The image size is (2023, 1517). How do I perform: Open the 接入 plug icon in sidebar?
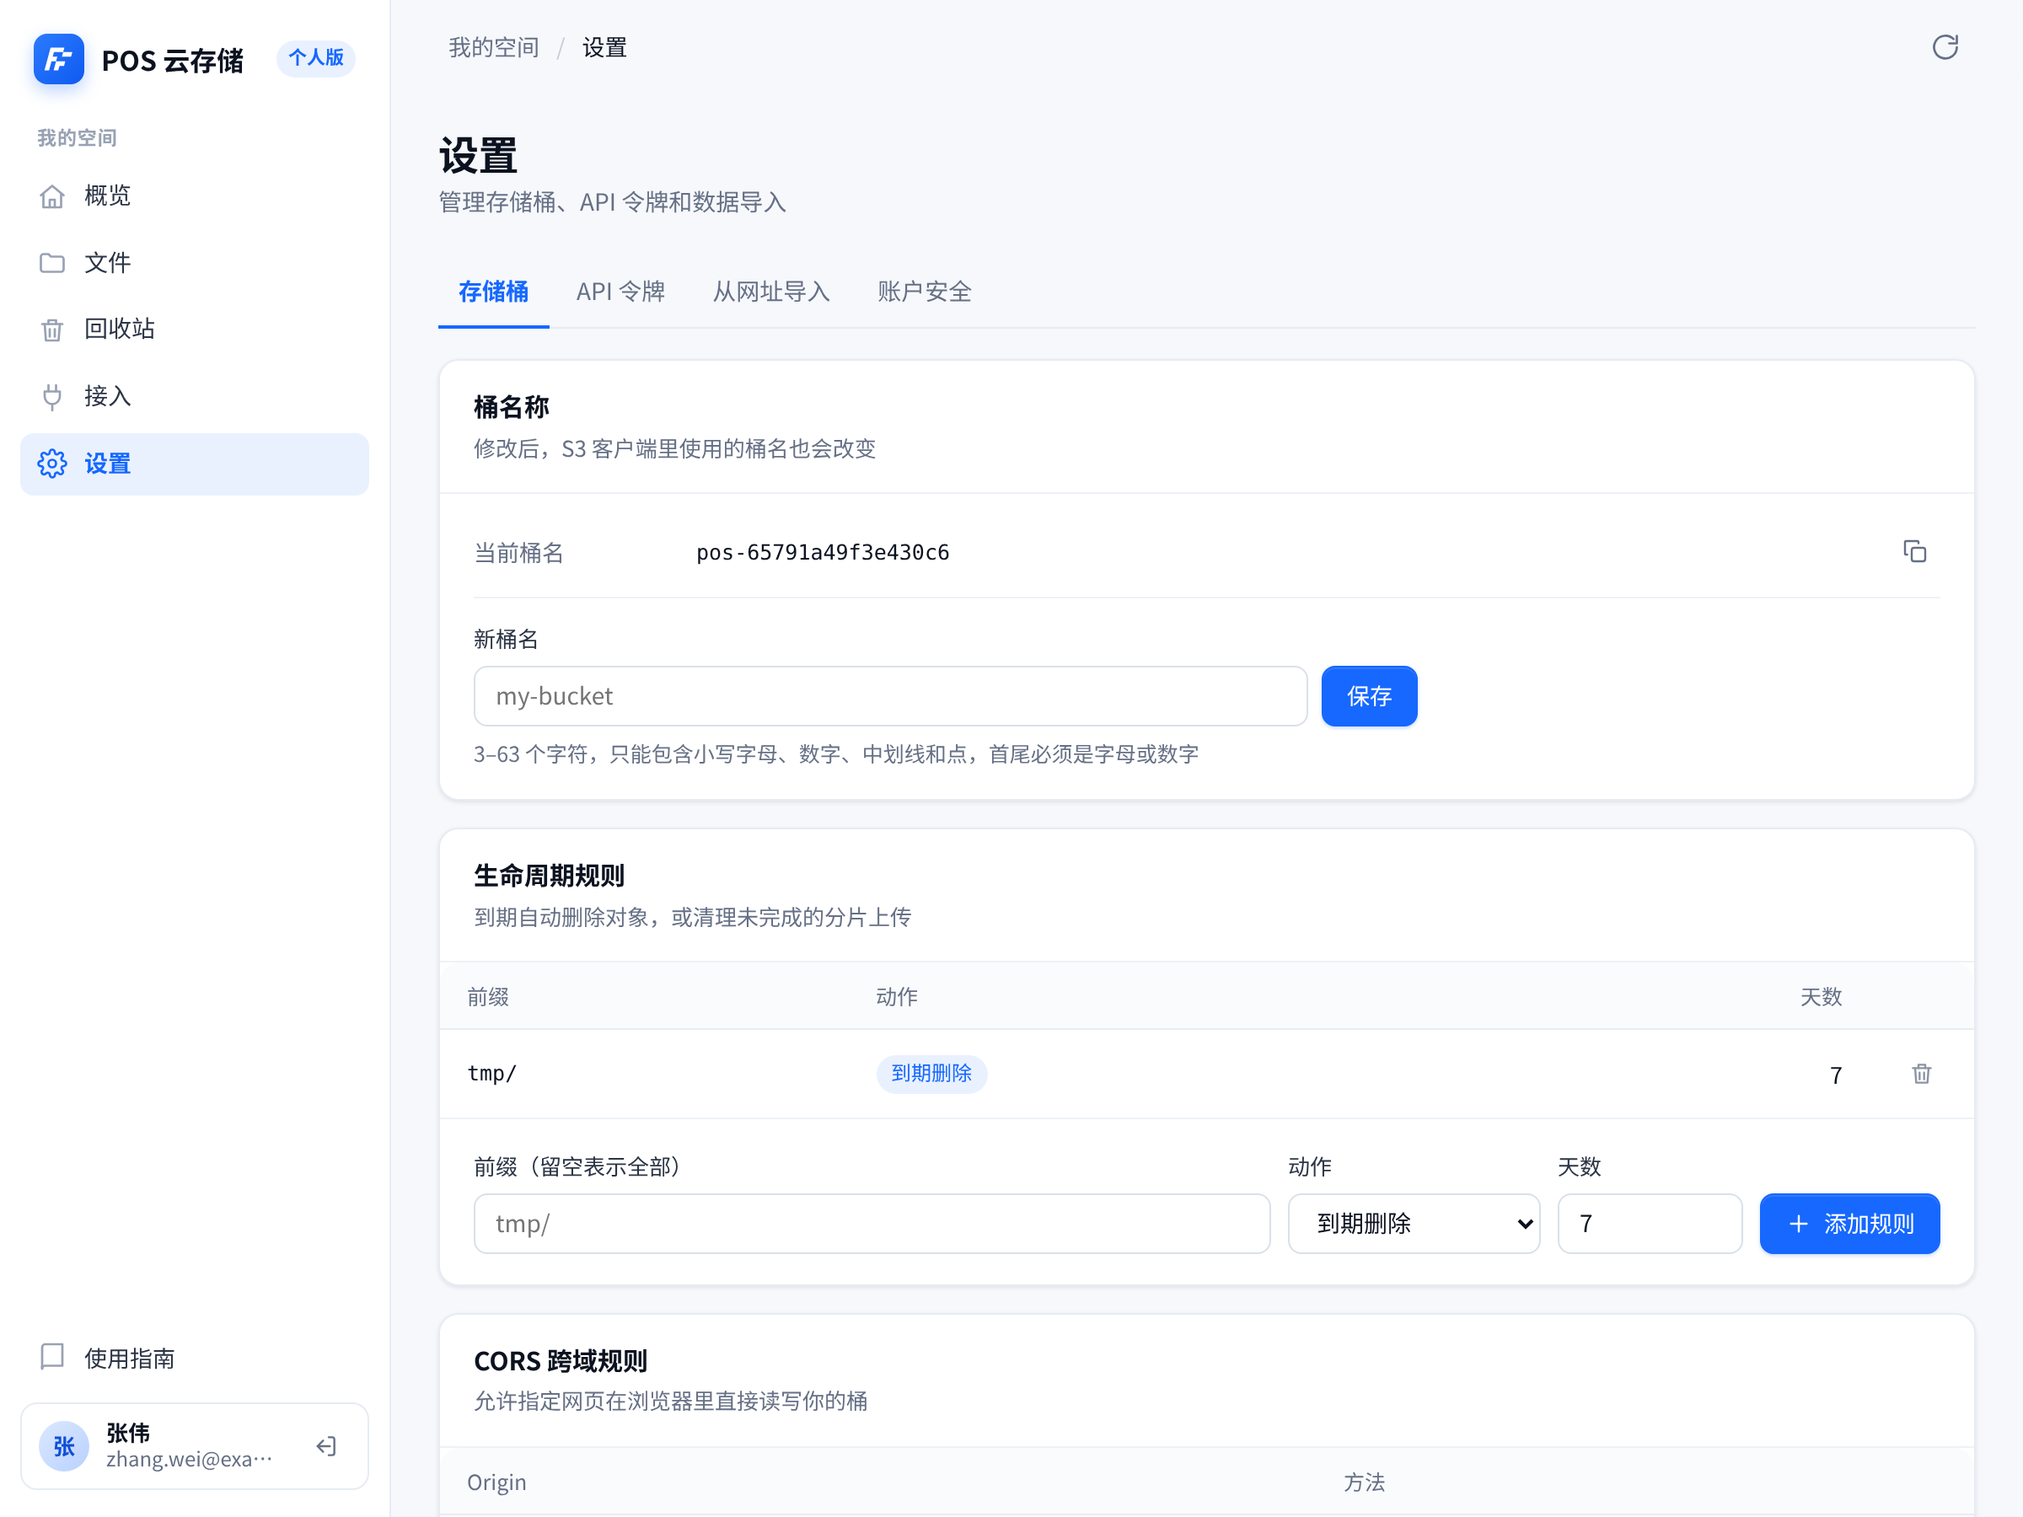tap(52, 397)
